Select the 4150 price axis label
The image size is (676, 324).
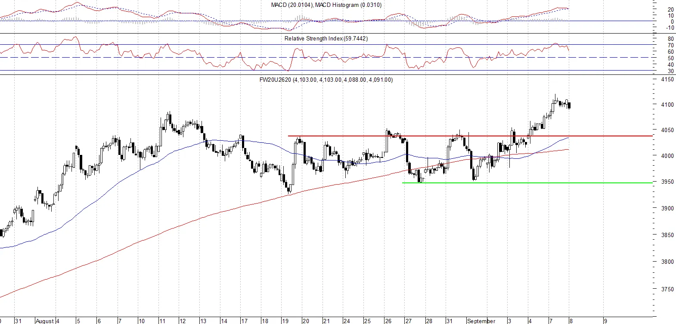[667, 80]
